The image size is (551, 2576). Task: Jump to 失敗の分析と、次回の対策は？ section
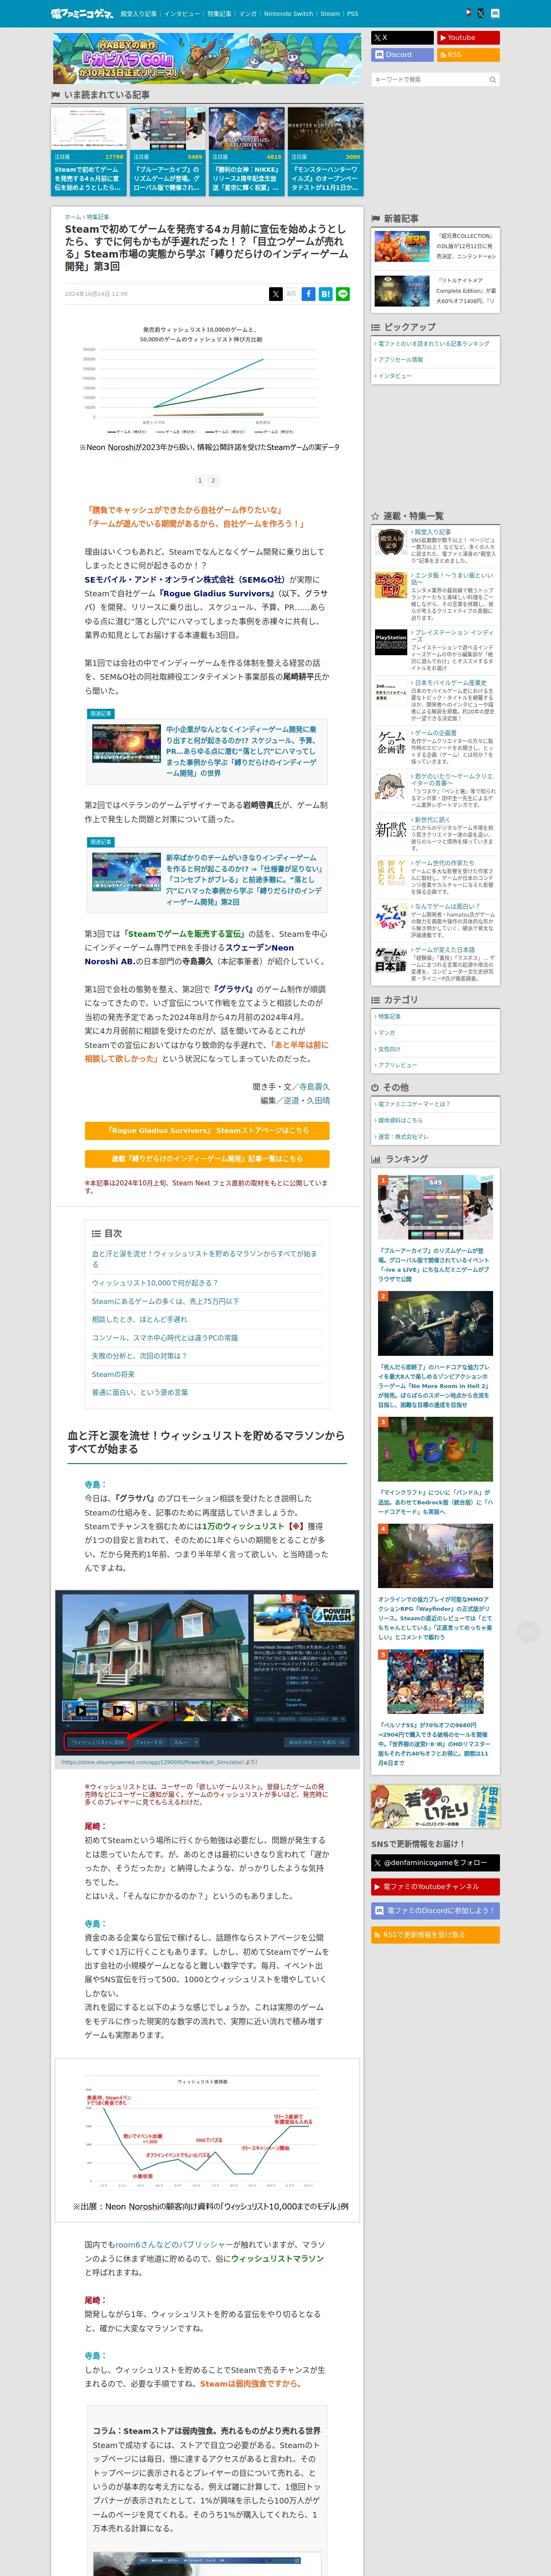[139, 1356]
